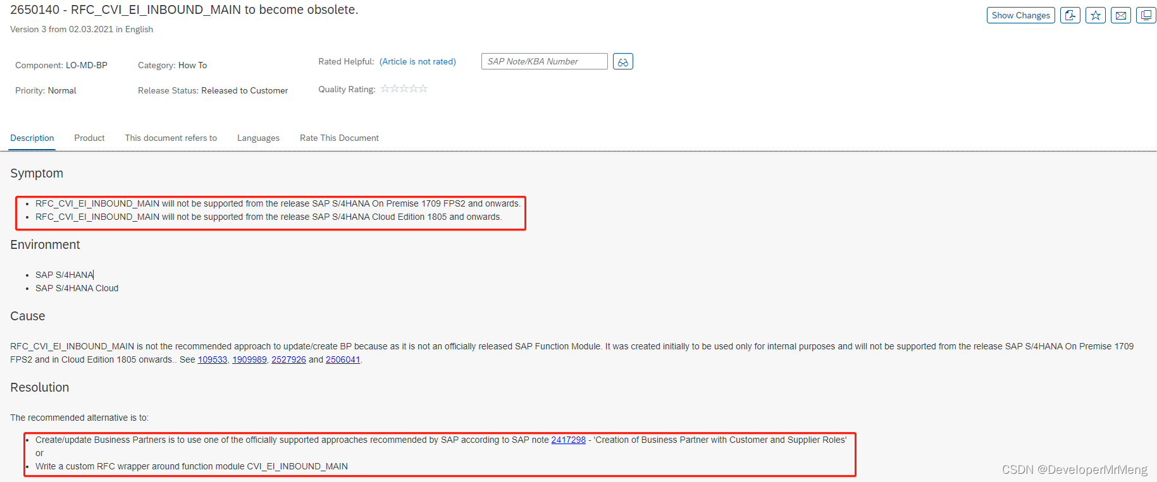Click the Symptom heading
Image resolution: width=1157 pixels, height=482 pixels.
(37, 173)
